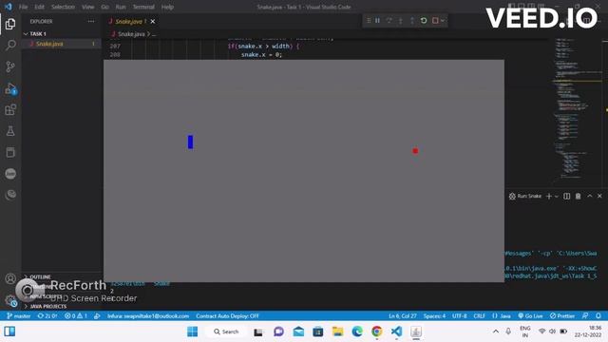Click the taskbar Search box

[226, 332]
